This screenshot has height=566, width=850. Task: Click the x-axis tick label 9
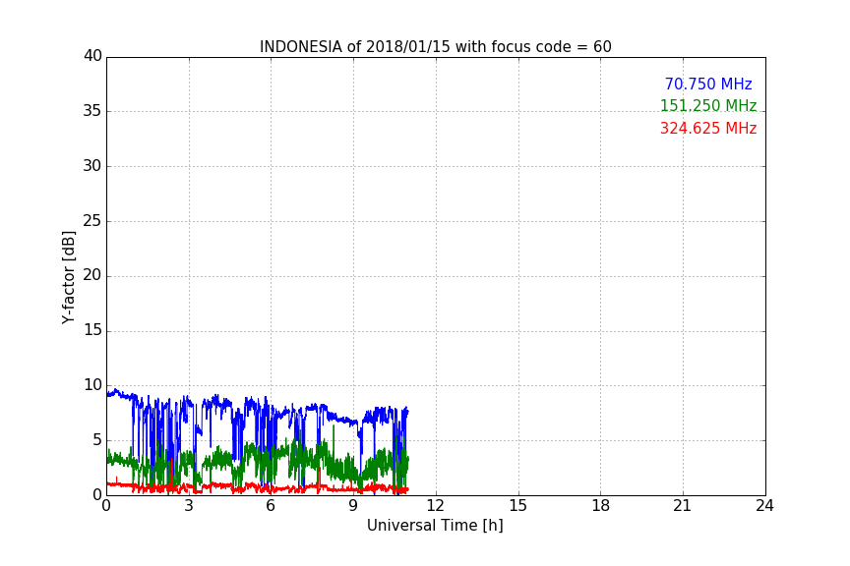(x=353, y=506)
